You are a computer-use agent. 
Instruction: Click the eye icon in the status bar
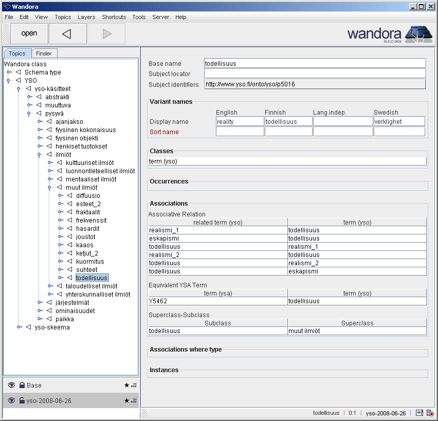coord(419,413)
